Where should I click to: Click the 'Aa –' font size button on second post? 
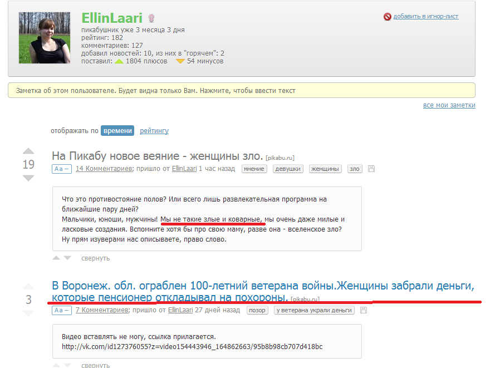pyautogui.click(x=61, y=310)
